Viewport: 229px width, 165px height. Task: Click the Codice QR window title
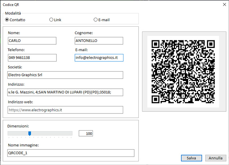pyautogui.click(x=11, y=5)
